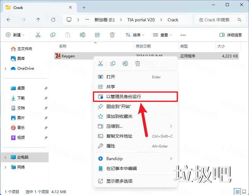Select the cut icon in the context menu
The image size is (249, 195).
click(x=100, y=63)
